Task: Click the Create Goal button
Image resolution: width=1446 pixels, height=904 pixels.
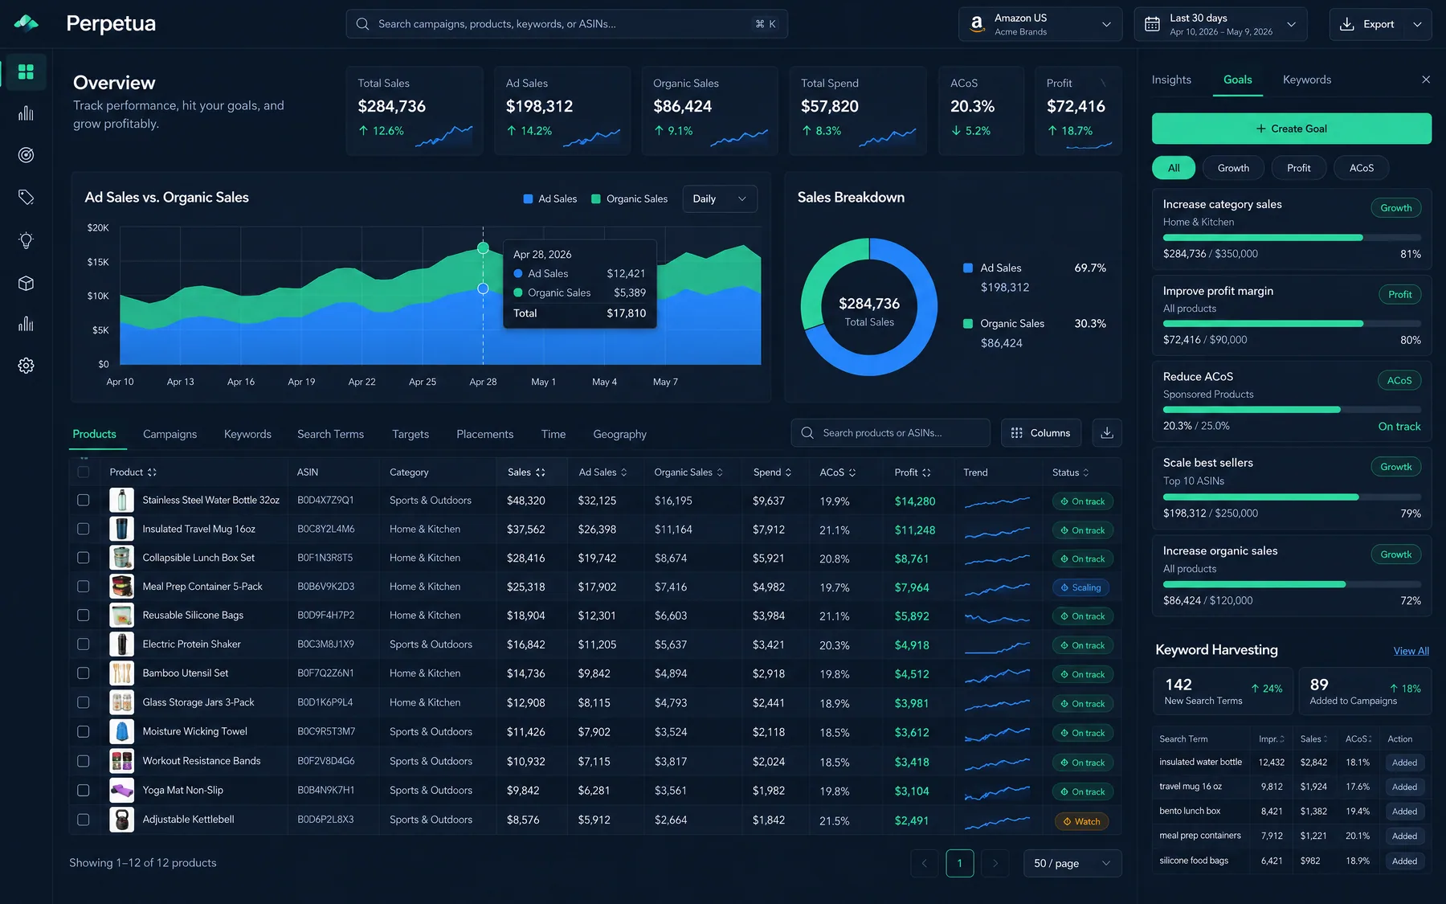Action: pos(1292,129)
